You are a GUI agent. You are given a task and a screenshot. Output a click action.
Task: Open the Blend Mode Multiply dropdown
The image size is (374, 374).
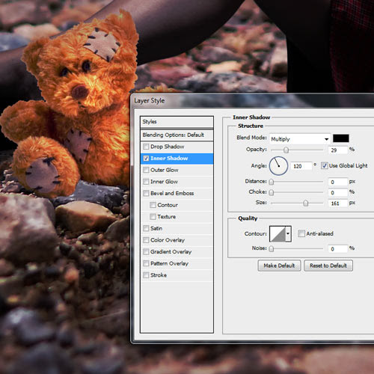(x=300, y=139)
